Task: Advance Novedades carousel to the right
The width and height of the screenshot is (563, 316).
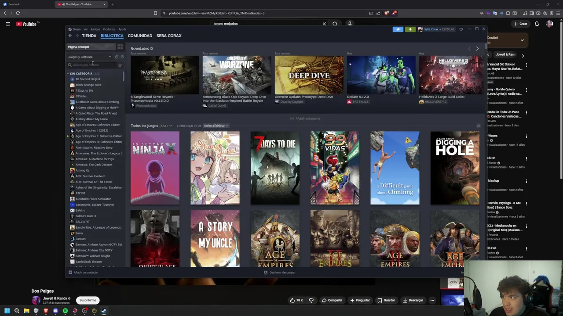Action: coord(477,49)
